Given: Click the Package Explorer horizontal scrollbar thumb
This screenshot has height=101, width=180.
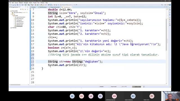Looking at the screenshot, I should coord(15,85).
